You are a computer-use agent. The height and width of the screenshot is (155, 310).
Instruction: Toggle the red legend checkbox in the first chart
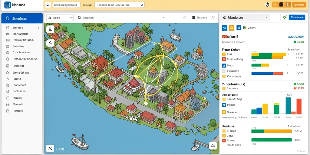(x=224, y=59)
